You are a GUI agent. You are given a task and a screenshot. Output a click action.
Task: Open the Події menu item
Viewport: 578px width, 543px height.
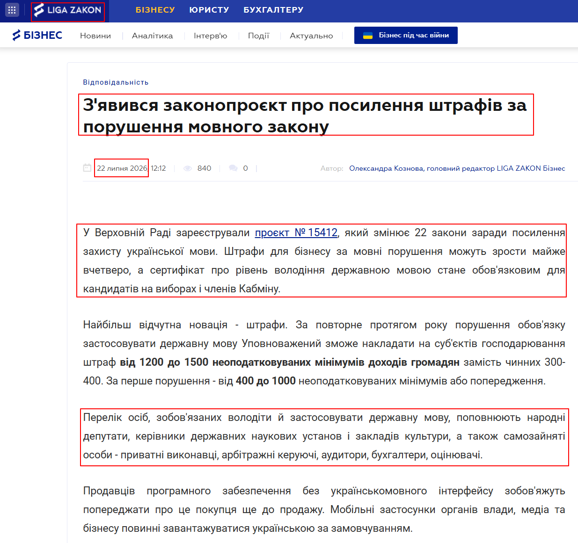pos(259,36)
